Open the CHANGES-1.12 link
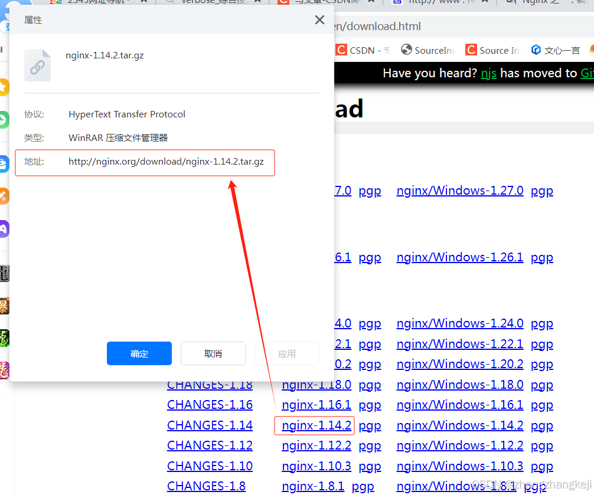Image resolution: width=594 pixels, height=495 pixels. tap(210, 445)
